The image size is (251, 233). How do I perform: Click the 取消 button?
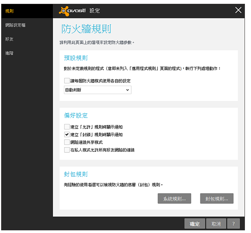[x=216, y=223]
